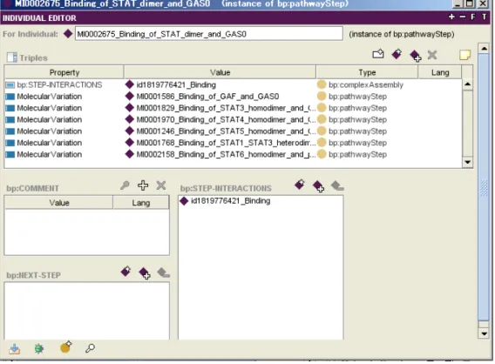Click the orange circle class icon at bottom
495x364 pixels.
point(65,347)
